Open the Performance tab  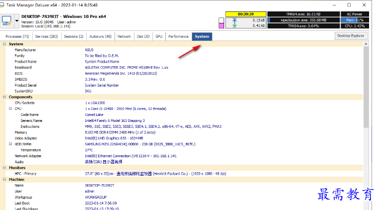pos(178,36)
